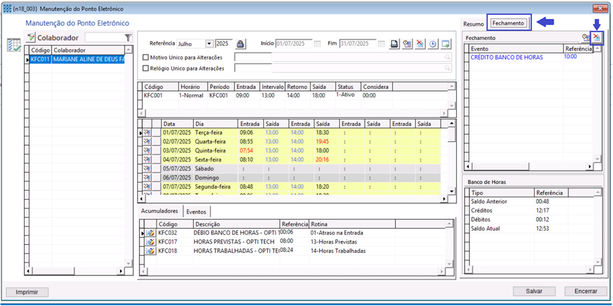
Task: Click the checklist icon at far left
Action: 13,44
